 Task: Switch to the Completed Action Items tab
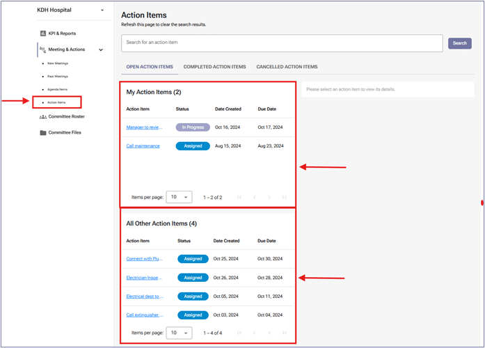click(x=214, y=67)
